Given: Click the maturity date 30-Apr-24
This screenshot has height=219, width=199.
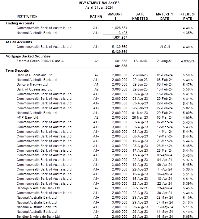Looking at the screenshot, I should [165, 193].
